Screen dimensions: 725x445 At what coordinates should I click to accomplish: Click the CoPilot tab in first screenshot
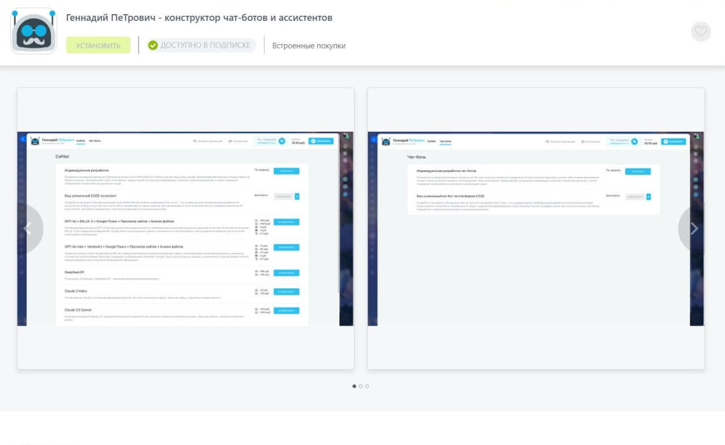(81, 141)
